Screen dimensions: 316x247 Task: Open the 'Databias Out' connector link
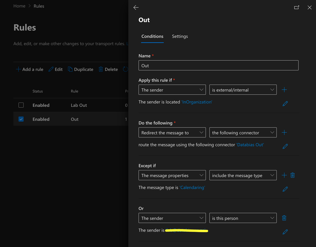[x=250, y=145]
